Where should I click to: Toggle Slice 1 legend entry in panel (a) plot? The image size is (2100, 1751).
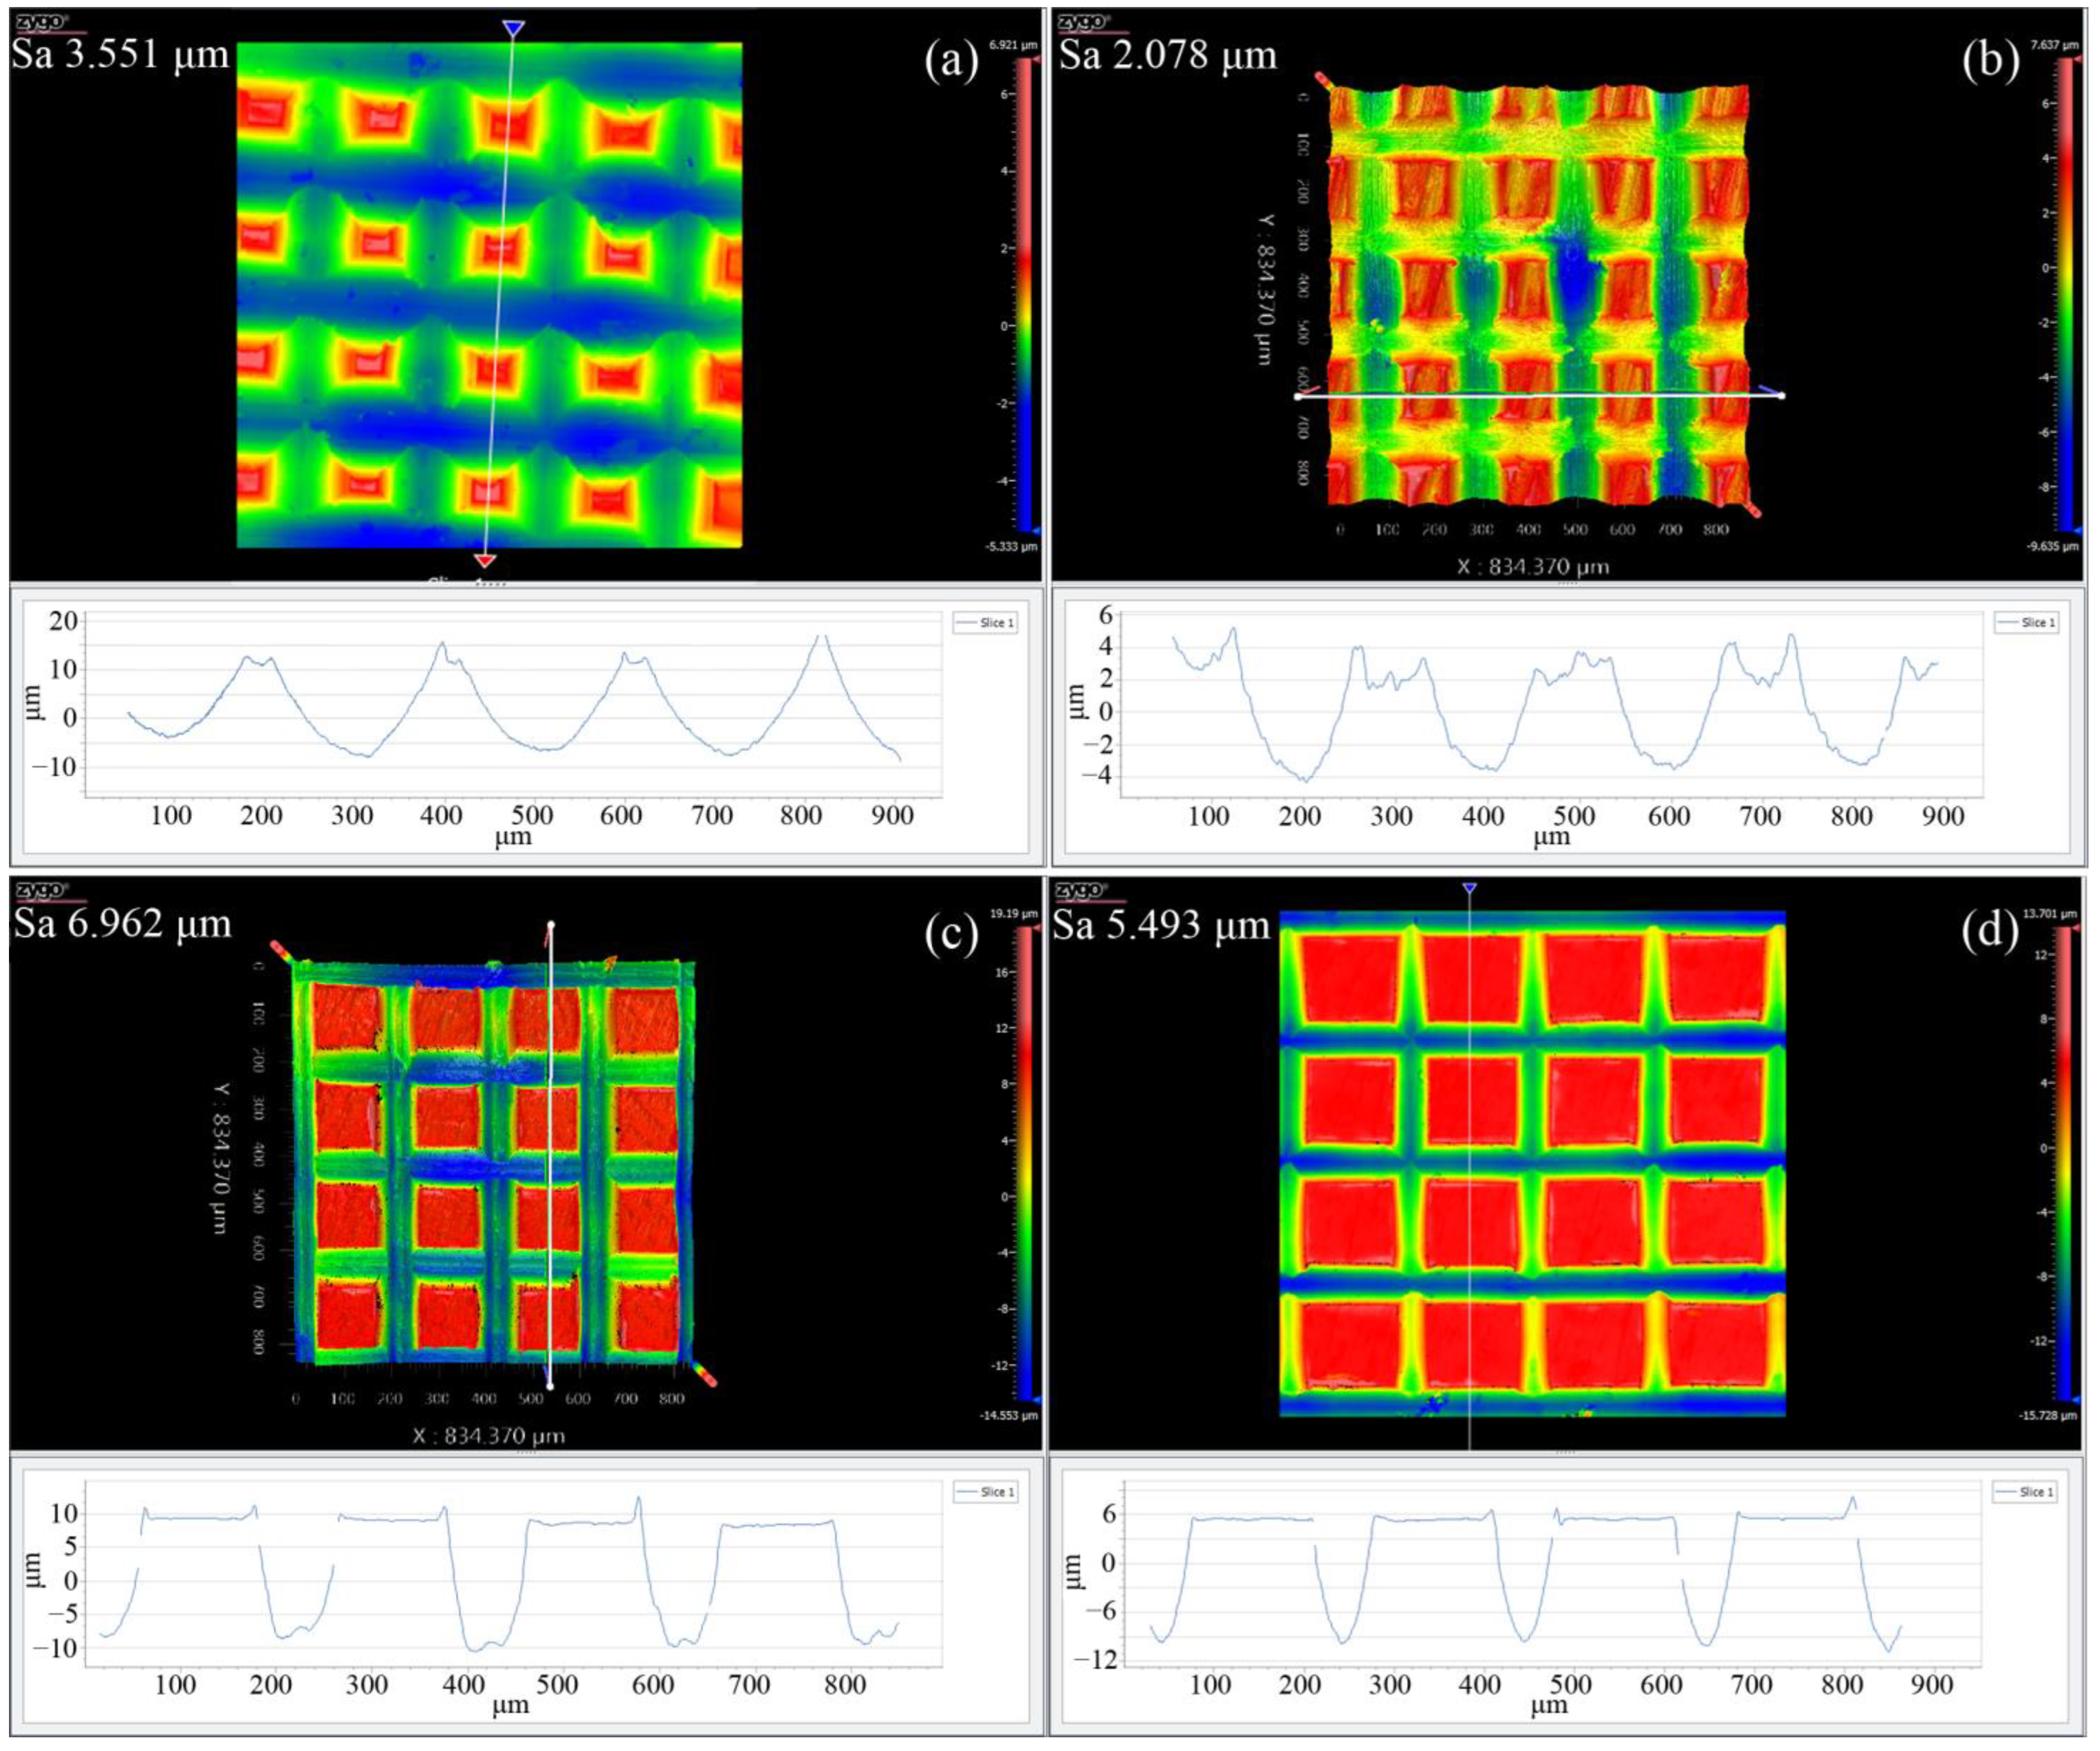click(x=985, y=623)
